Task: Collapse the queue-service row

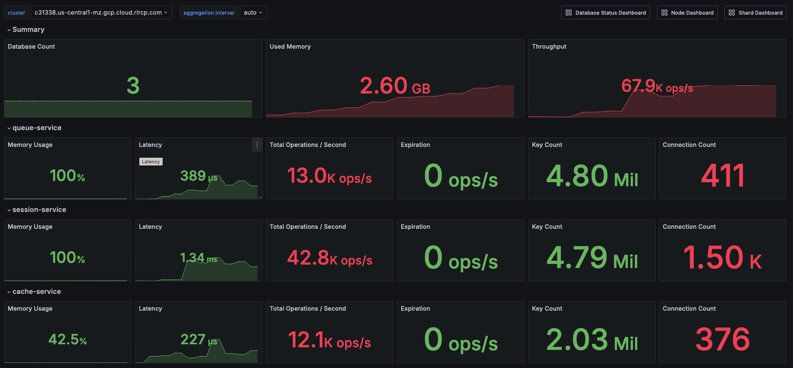Action: click(x=9, y=128)
